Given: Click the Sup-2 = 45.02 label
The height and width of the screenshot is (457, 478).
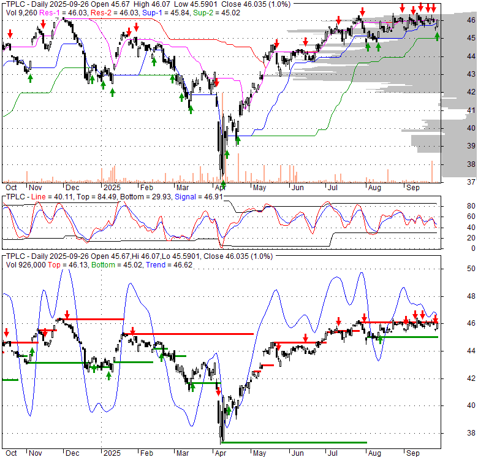Looking at the screenshot, I should pyautogui.click(x=217, y=13).
